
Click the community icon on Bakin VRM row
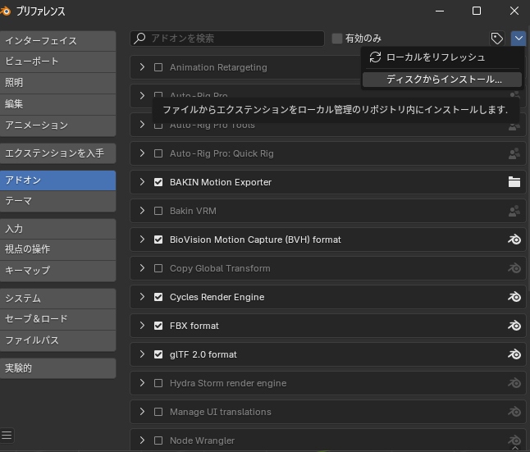tap(514, 211)
